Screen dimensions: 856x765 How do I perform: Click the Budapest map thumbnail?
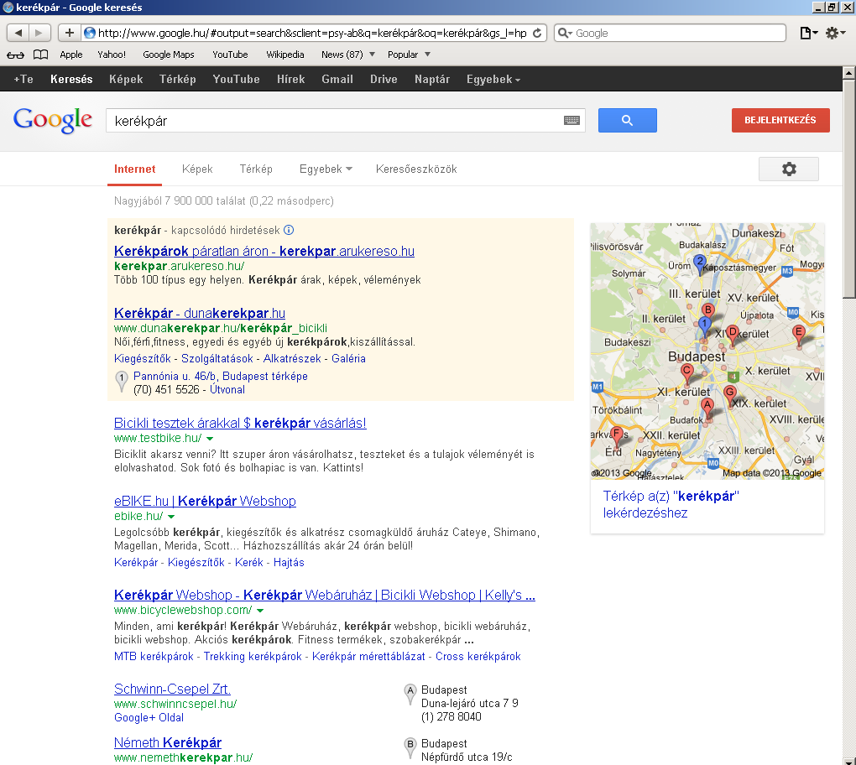tap(707, 351)
